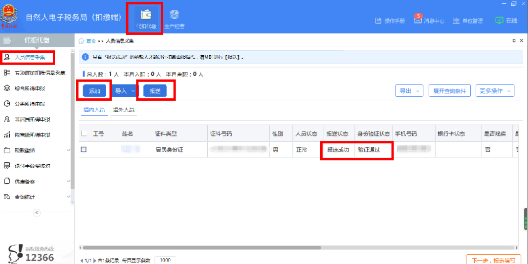Click the 人员信息采集 breadcrumb text
The height and width of the screenshot is (264, 528).
[x=120, y=41]
